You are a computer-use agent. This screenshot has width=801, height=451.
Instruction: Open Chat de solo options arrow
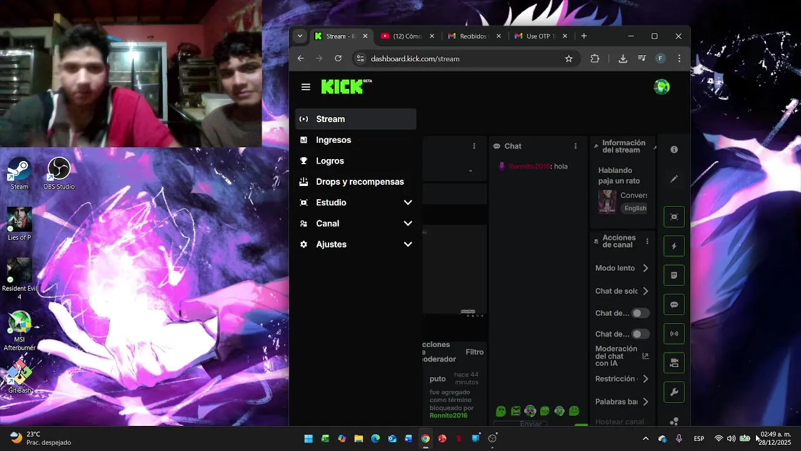point(645,291)
